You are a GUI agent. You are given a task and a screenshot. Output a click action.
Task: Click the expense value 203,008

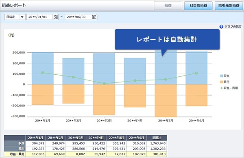coord(139,149)
